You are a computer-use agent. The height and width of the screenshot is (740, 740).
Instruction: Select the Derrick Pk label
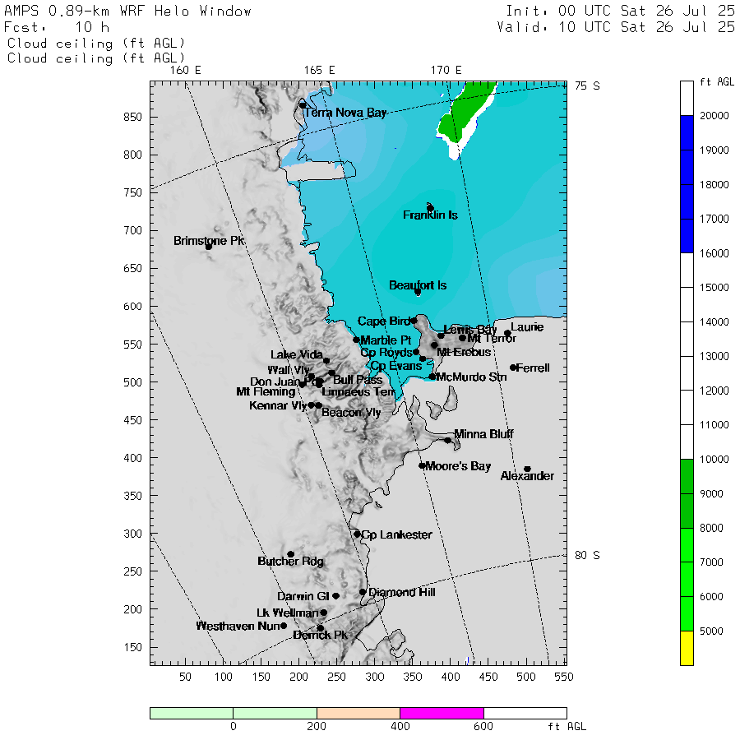(321, 636)
